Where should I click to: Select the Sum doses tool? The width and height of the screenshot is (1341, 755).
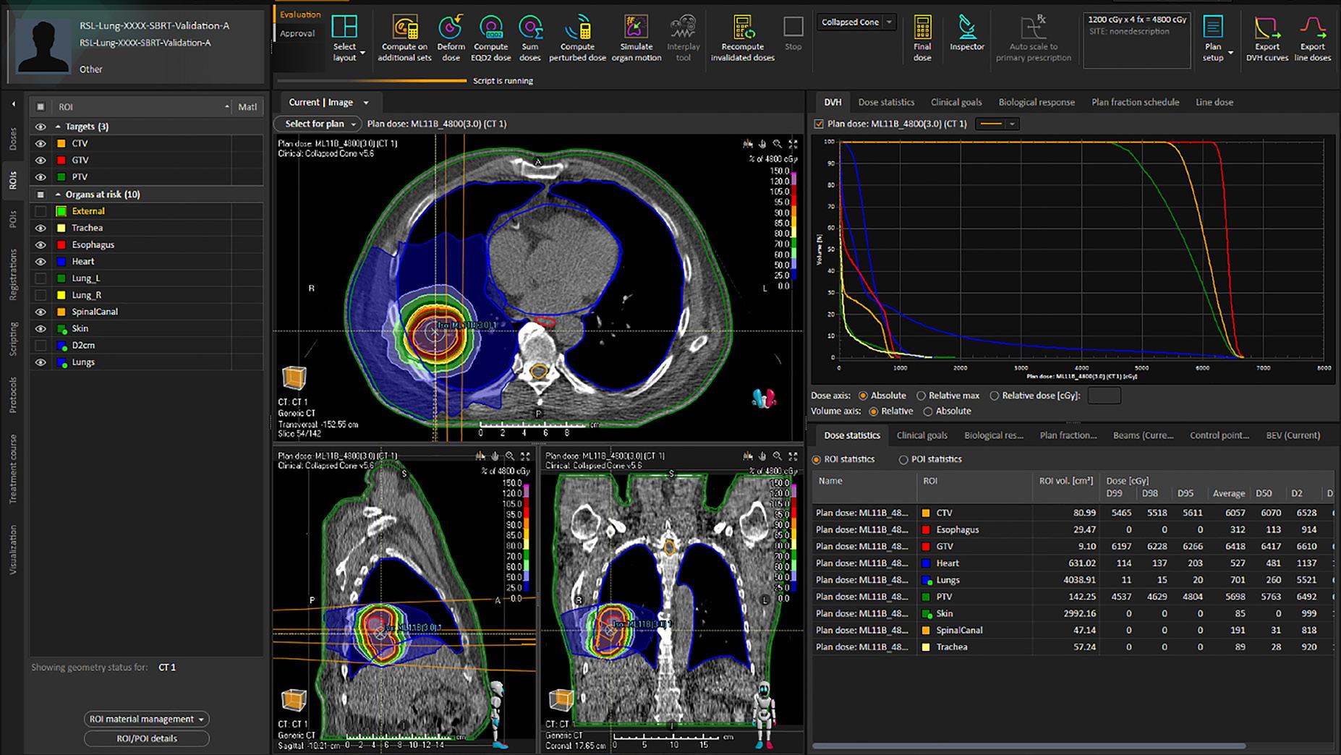click(530, 29)
